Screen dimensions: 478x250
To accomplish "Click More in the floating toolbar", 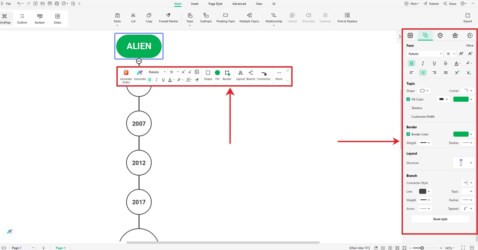I will coord(279,75).
